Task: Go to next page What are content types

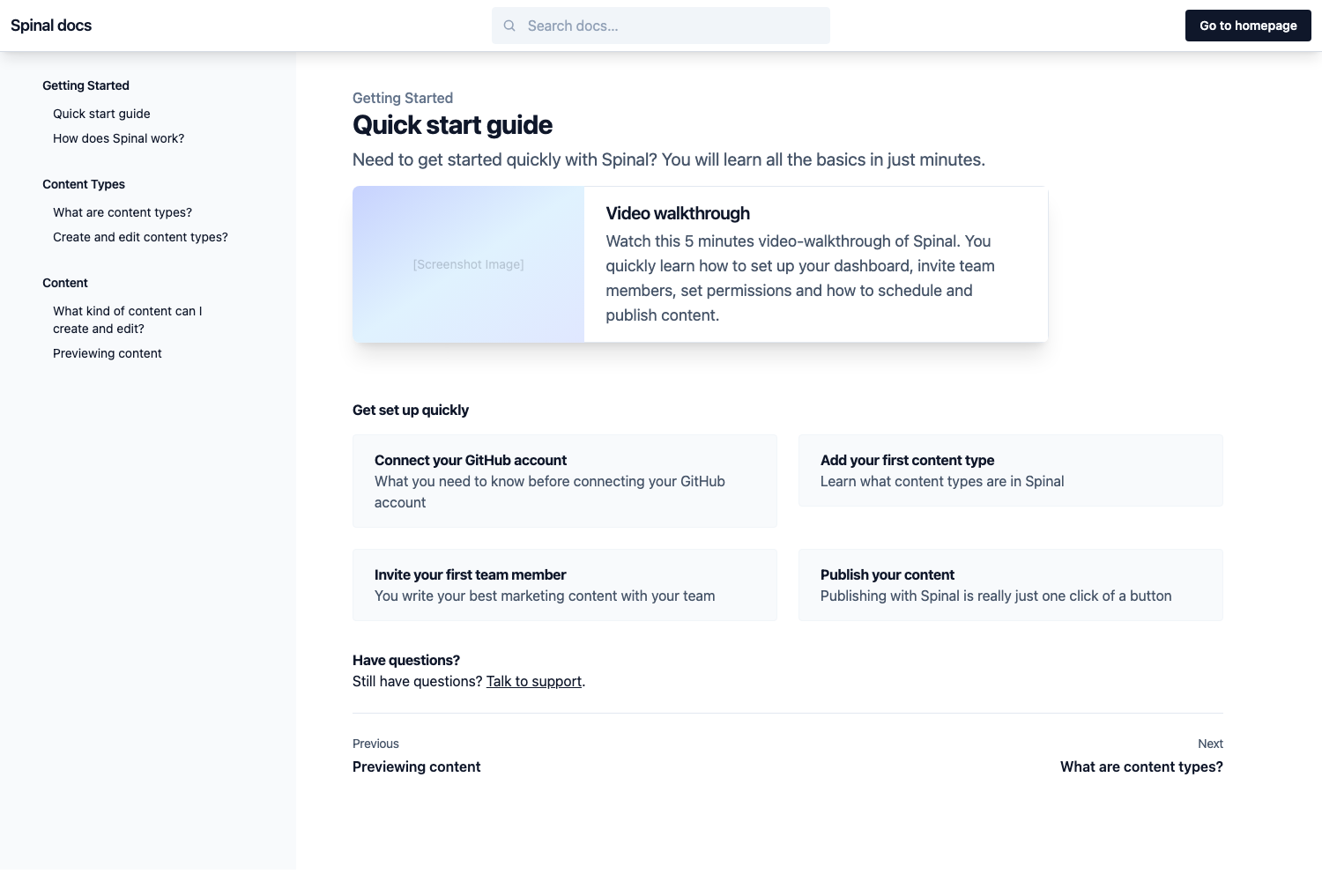Action: [1141, 766]
